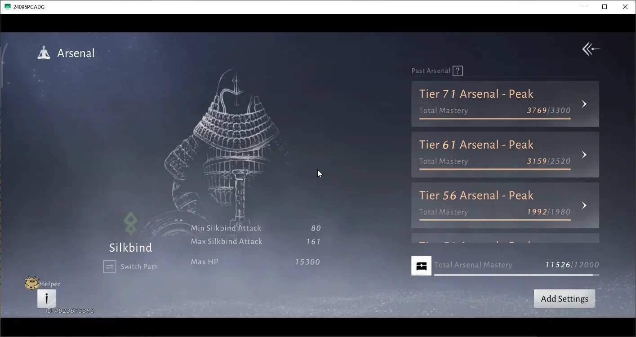
Task: Click the Tier 71 mastery value 3769/3300
Action: click(x=549, y=111)
